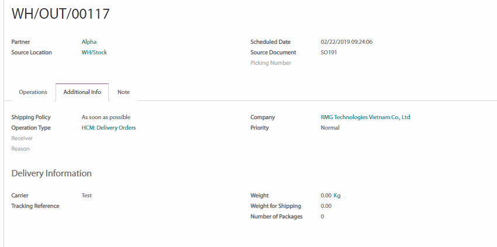
Task: Click the WH/OUT/00117 record title
Action: tap(61, 15)
